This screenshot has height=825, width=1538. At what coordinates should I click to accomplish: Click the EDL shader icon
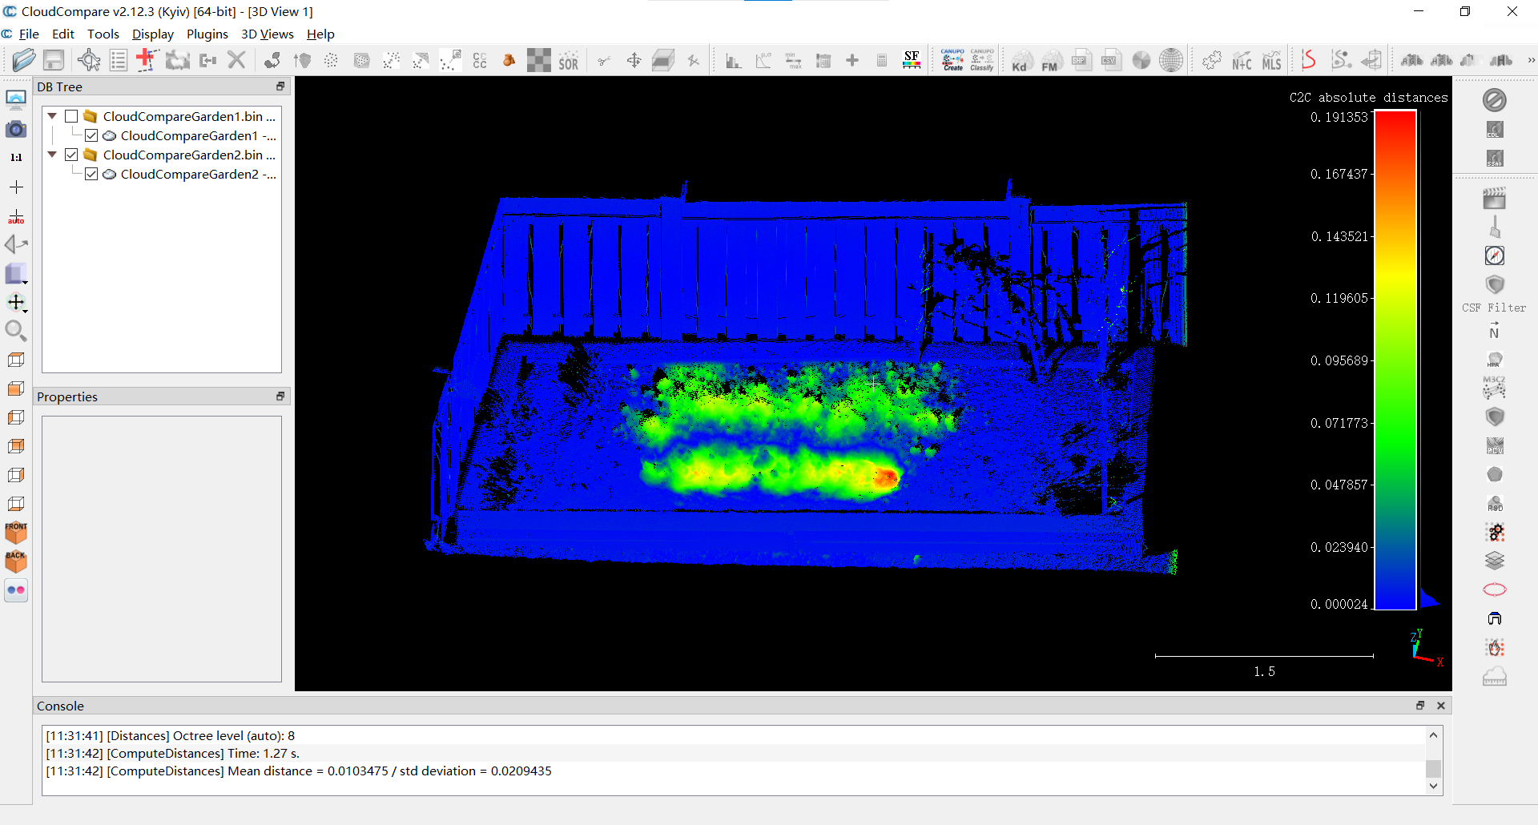click(x=1495, y=129)
